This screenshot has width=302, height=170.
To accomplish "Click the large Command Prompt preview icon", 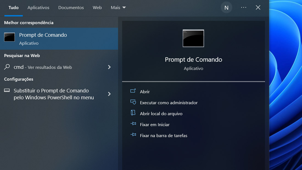I will pyautogui.click(x=193, y=38).
